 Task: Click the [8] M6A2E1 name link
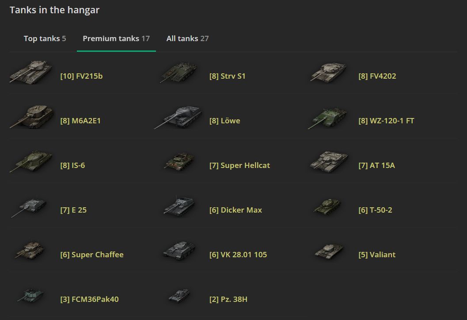(80, 121)
